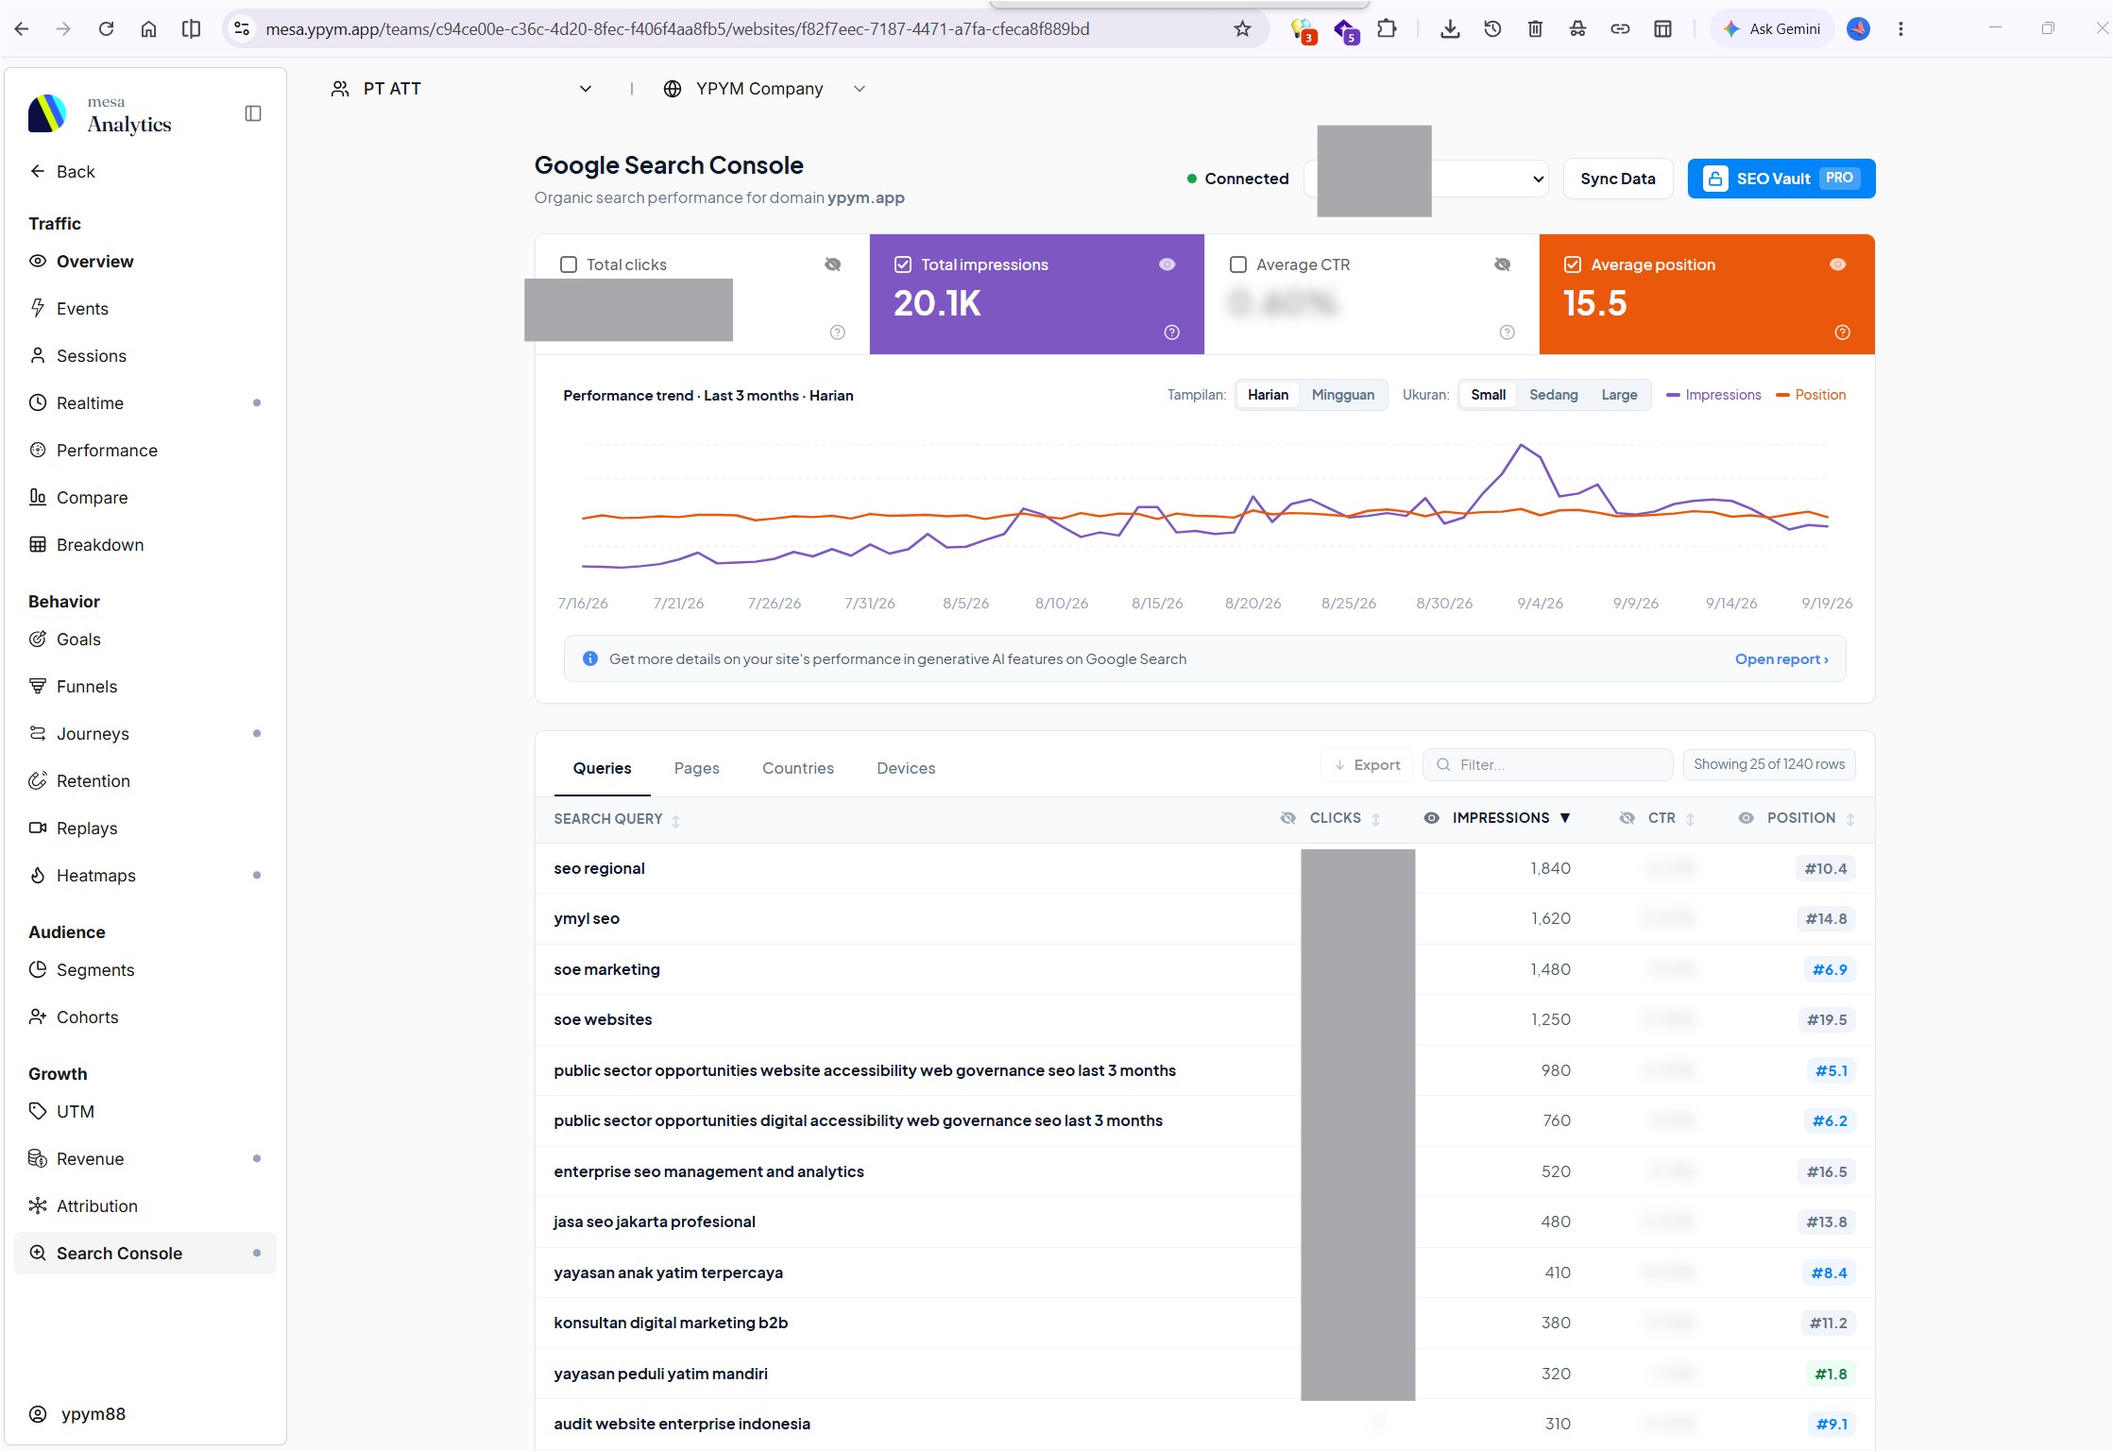This screenshot has width=2113, height=1452.
Task: Click the ypym88 user avatar icon
Action: [x=38, y=1414]
